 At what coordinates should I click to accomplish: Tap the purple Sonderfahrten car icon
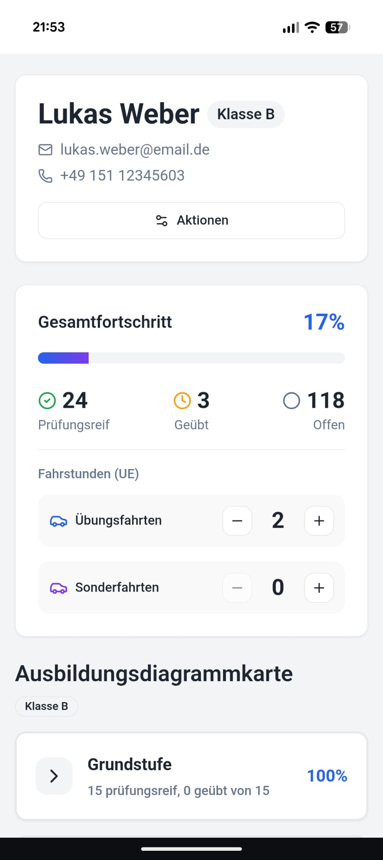58,588
